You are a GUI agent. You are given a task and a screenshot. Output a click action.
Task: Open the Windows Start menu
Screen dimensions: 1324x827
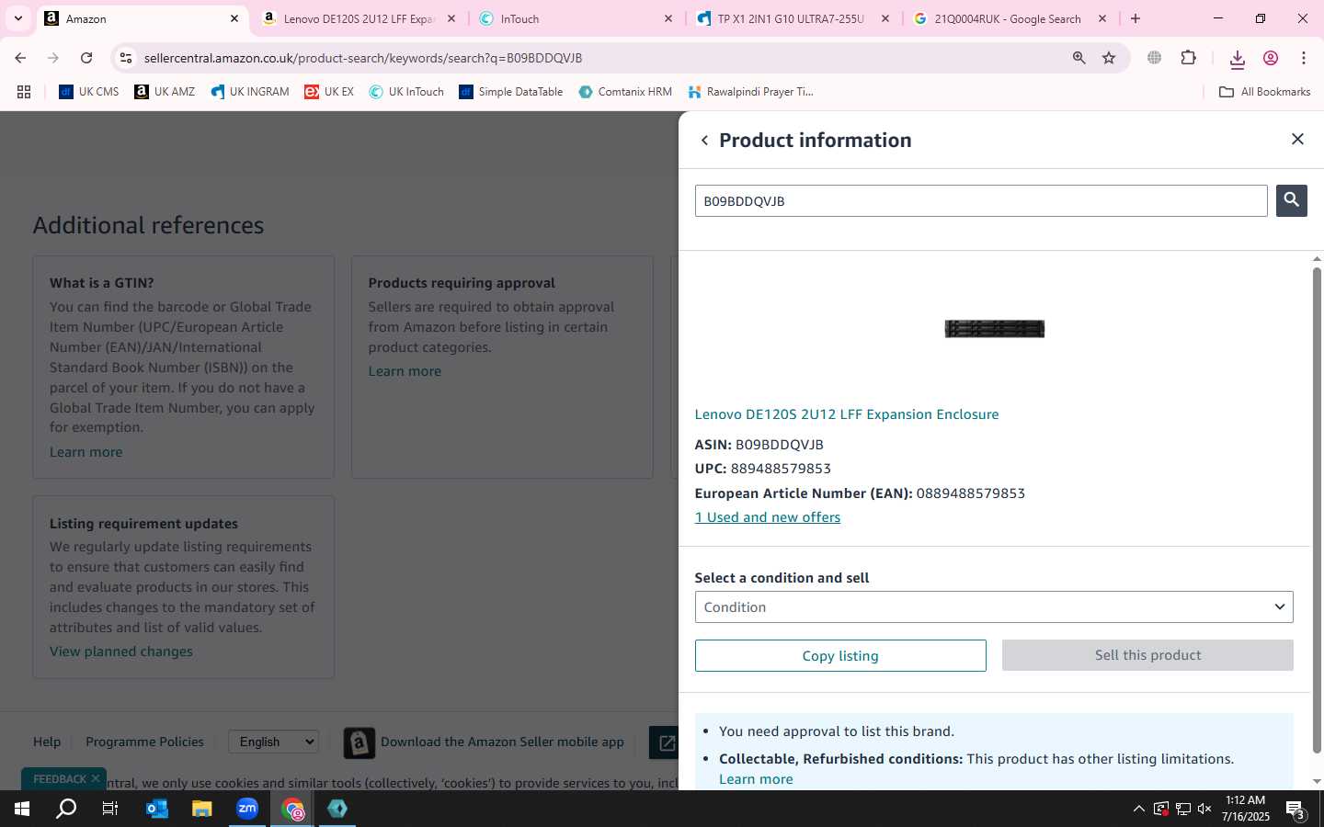click(x=22, y=809)
